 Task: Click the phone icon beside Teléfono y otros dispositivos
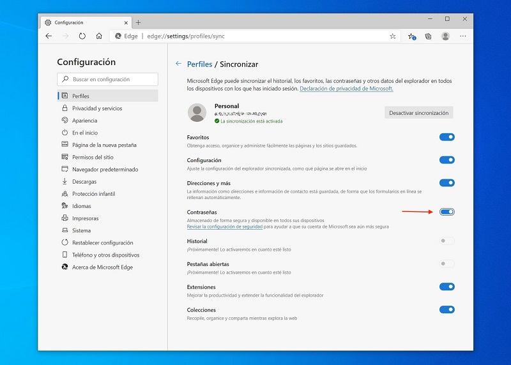click(x=65, y=255)
